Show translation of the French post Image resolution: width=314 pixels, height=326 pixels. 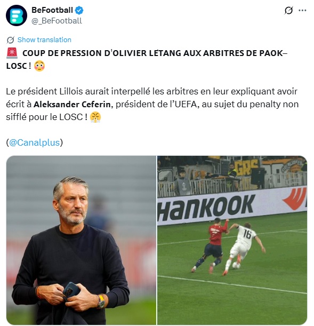[x=44, y=39]
